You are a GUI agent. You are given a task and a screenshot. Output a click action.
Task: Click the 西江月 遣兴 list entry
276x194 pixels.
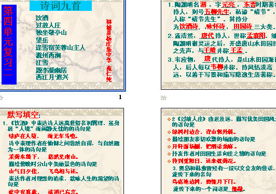(52, 77)
